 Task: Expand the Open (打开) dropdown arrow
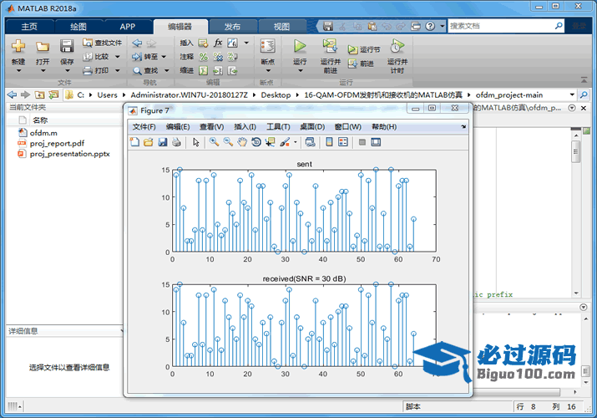coord(43,71)
